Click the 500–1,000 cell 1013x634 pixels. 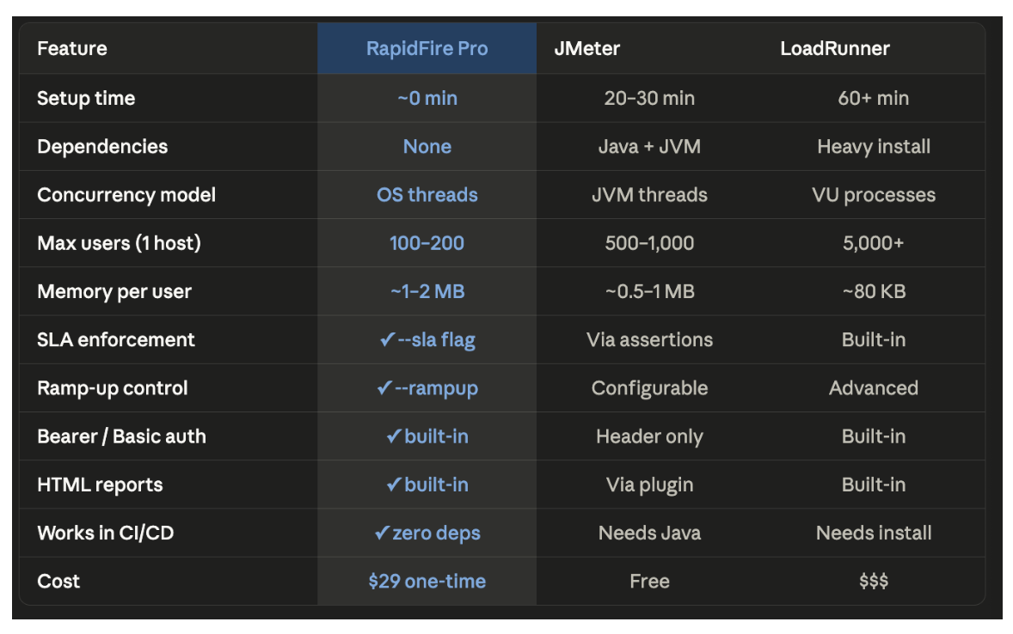[x=649, y=243]
